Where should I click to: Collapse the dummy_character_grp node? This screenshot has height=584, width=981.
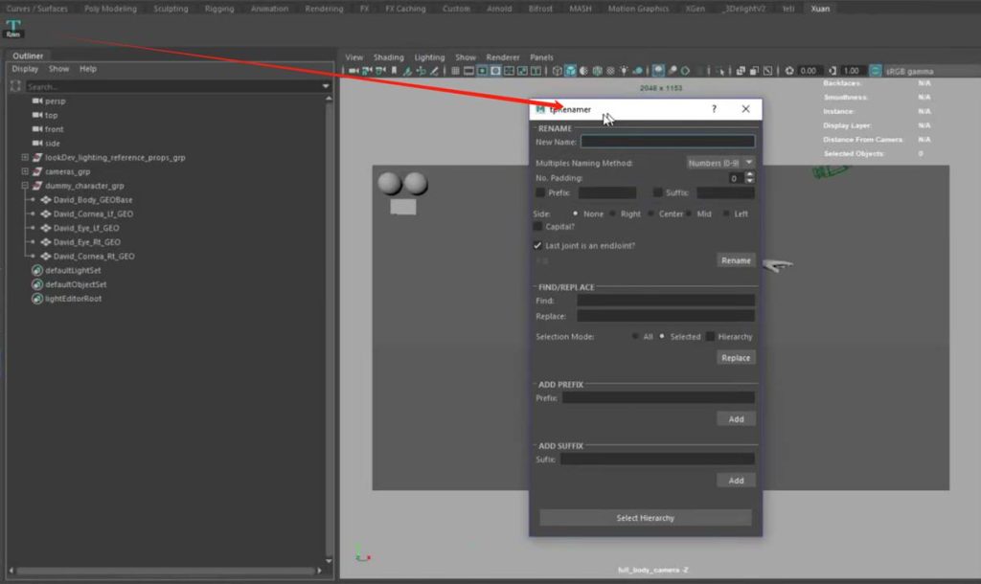click(25, 186)
